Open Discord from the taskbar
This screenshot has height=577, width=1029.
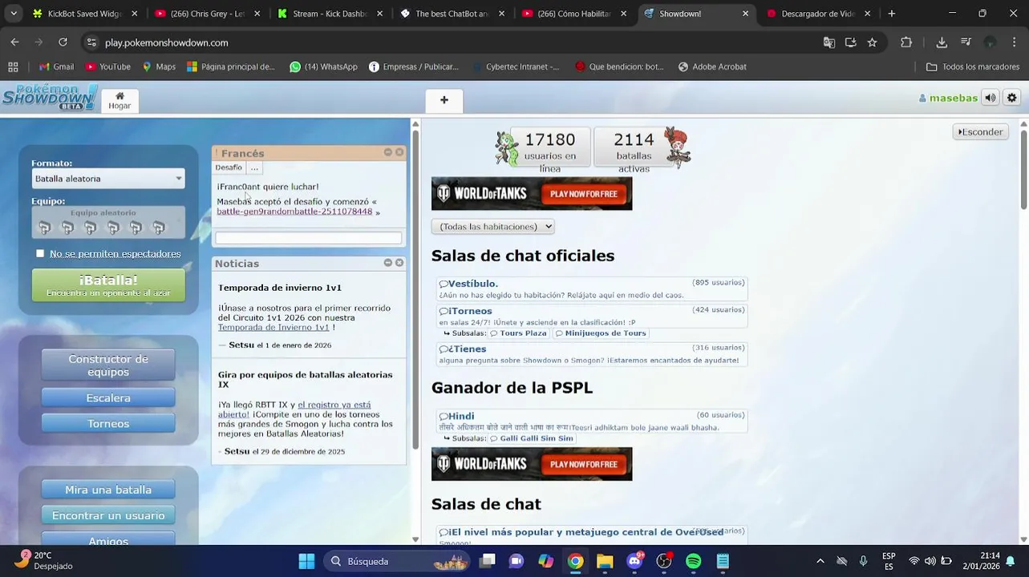(634, 561)
